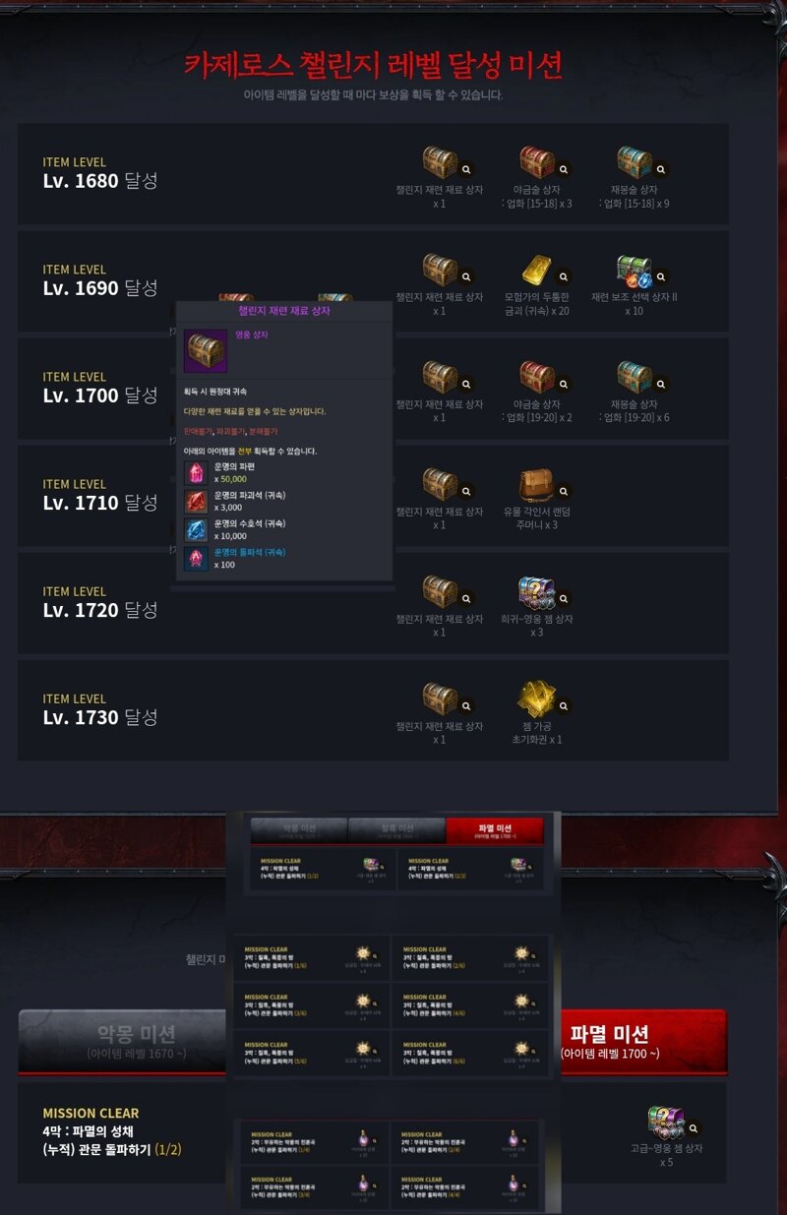Click the Fragment of Destiny icon in the tooltip
787x1215 pixels.
point(196,472)
